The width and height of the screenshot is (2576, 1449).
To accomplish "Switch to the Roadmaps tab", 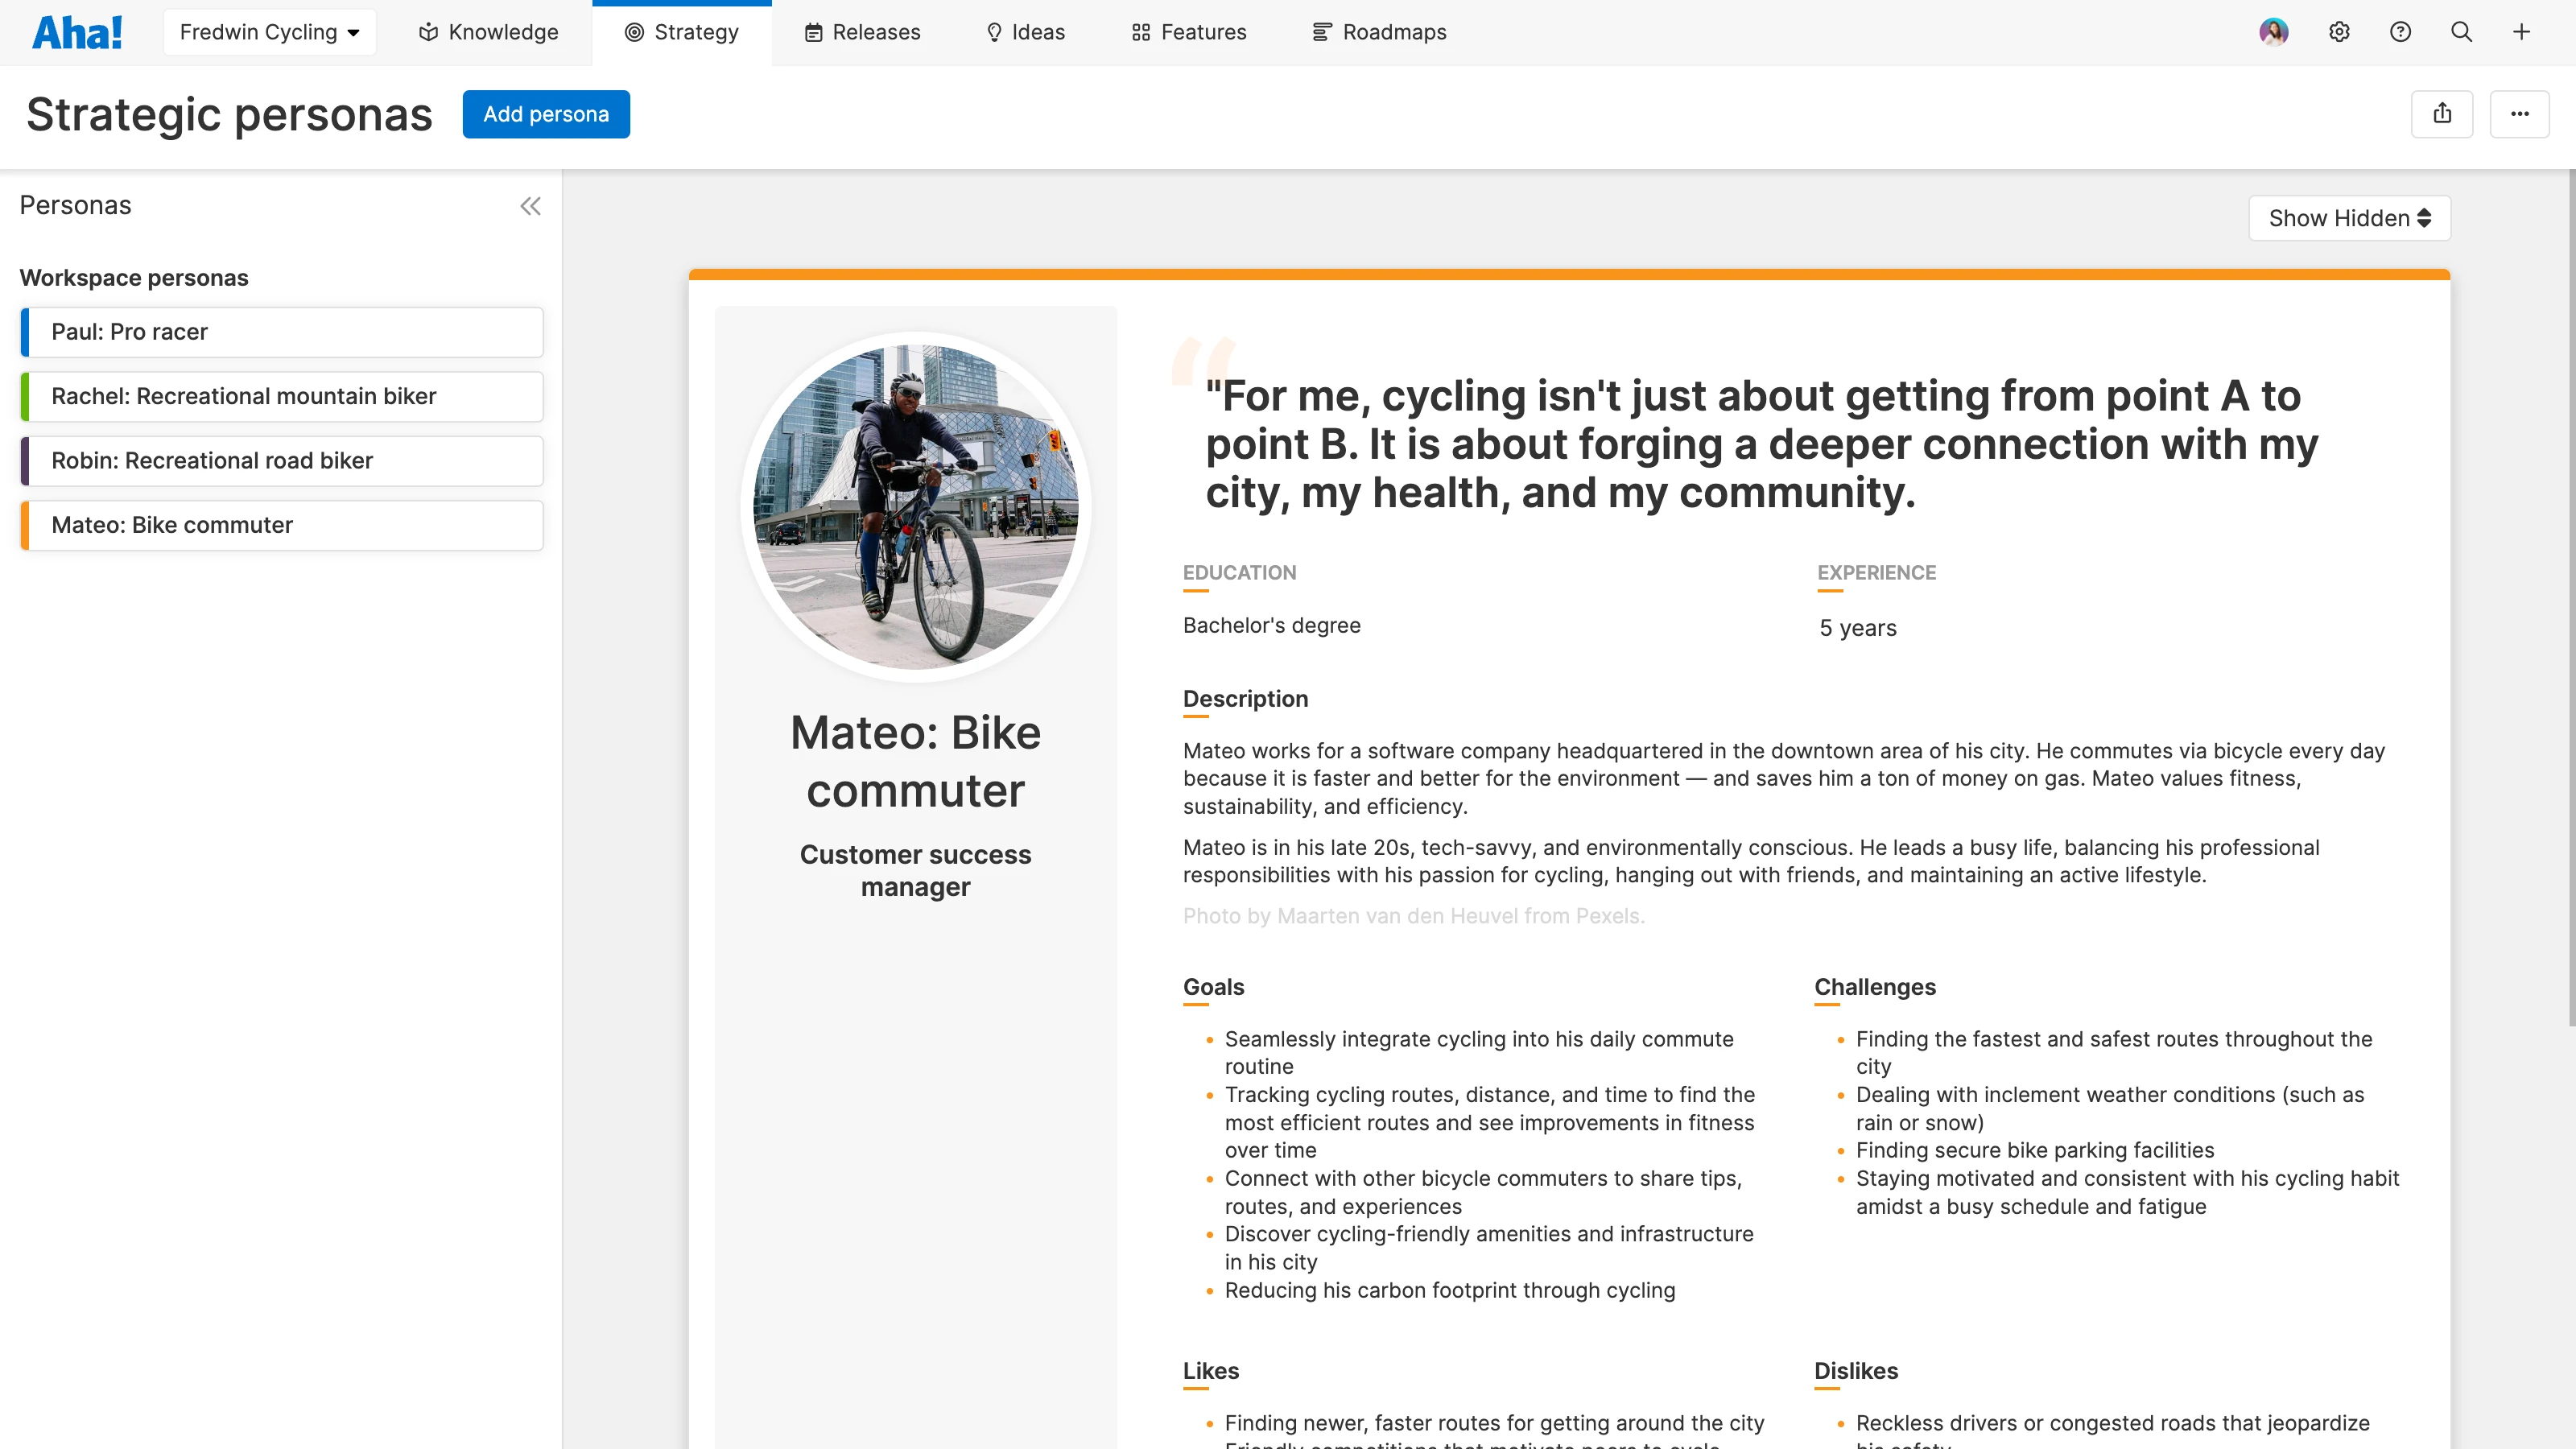I will click(1379, 32).
